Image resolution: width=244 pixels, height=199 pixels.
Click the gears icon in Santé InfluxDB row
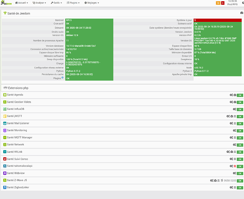234,109
